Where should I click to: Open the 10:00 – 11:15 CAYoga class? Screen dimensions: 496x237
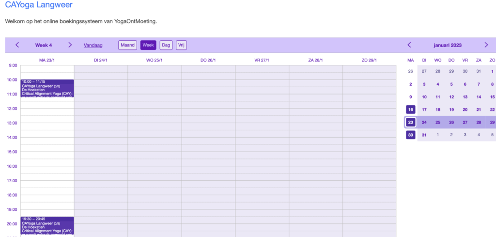47,88
